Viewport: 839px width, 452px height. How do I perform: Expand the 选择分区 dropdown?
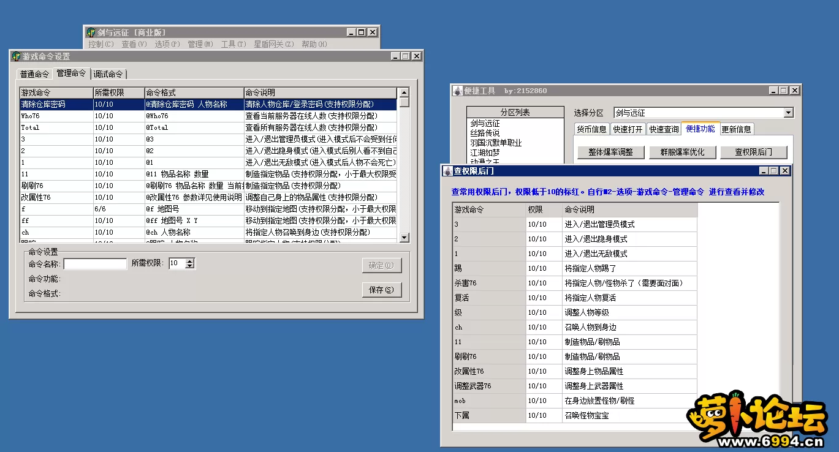788,113
